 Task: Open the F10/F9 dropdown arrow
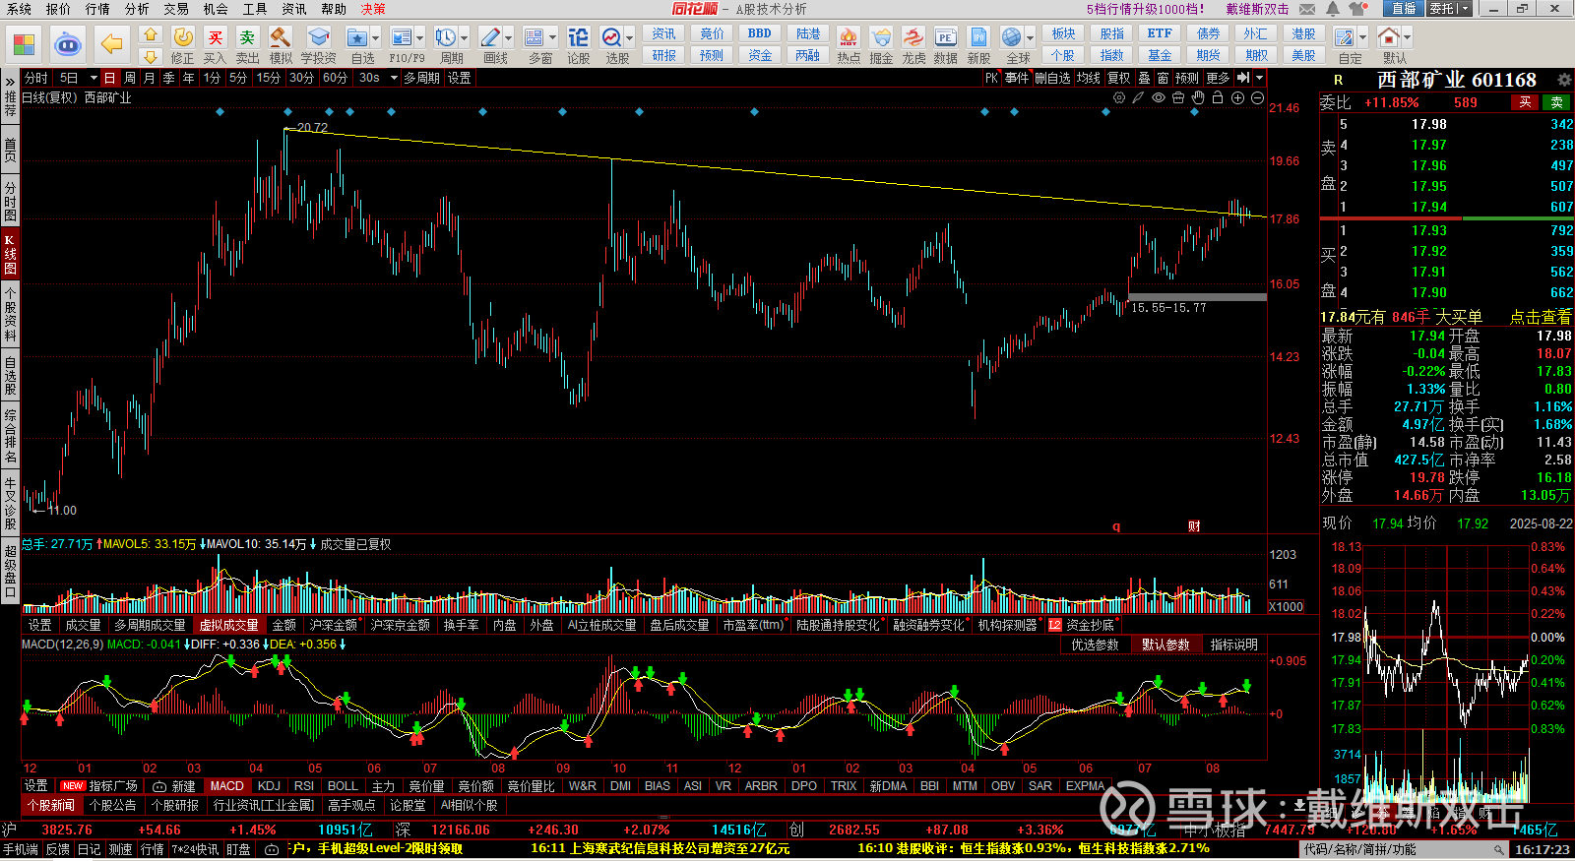pos(420,38)
